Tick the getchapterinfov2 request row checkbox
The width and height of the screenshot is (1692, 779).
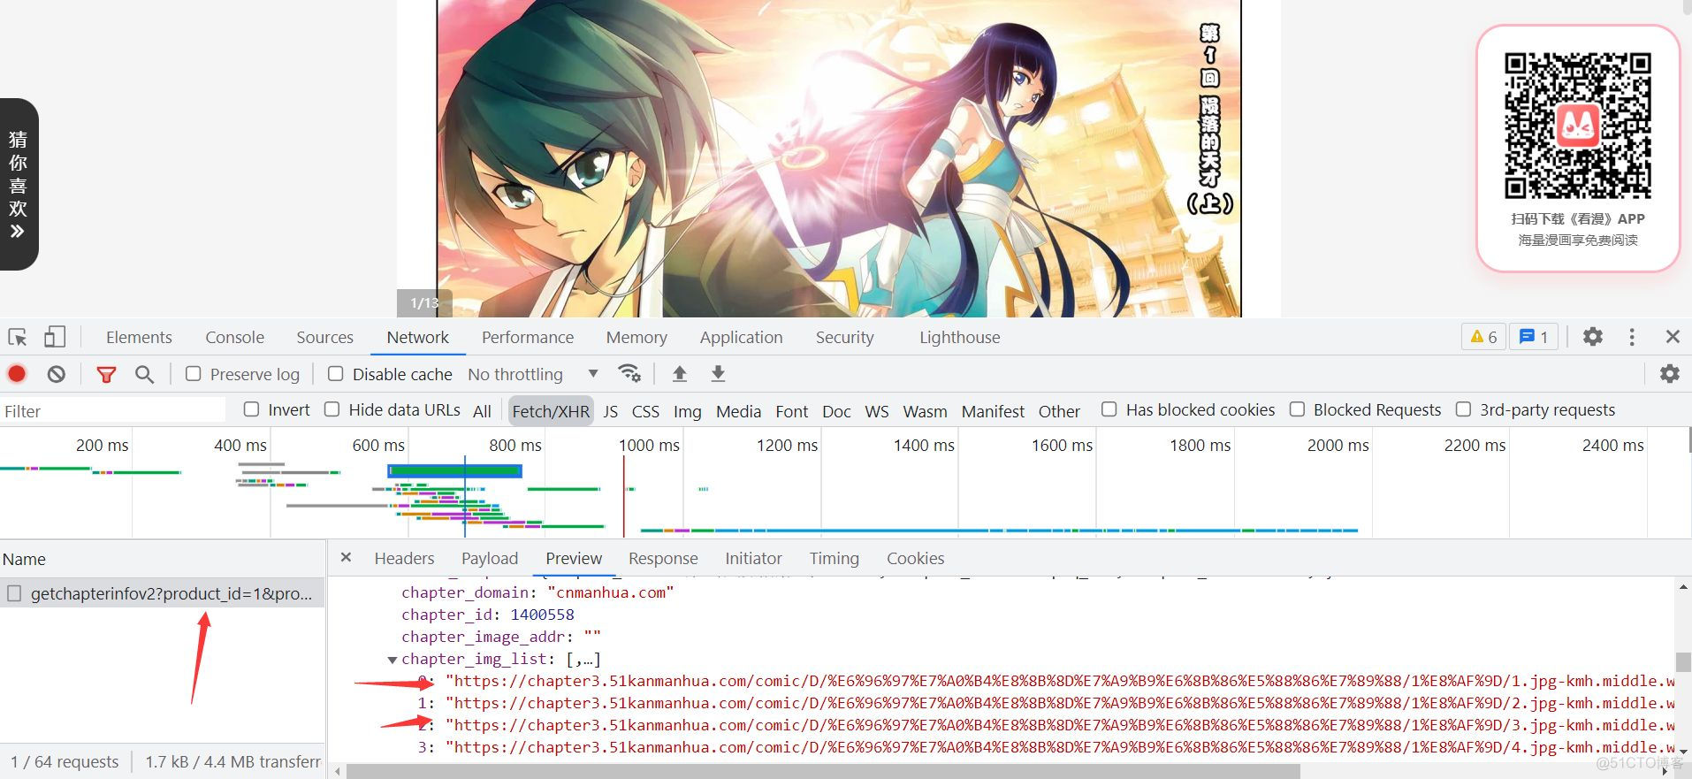(x=14, y=593)
